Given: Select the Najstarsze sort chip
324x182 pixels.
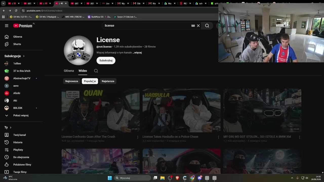Looking at the screenshot, I should coord(108,81).
